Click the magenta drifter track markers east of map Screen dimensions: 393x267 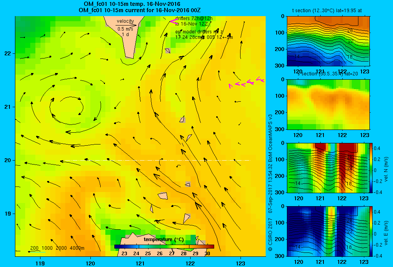coord(246,82)
